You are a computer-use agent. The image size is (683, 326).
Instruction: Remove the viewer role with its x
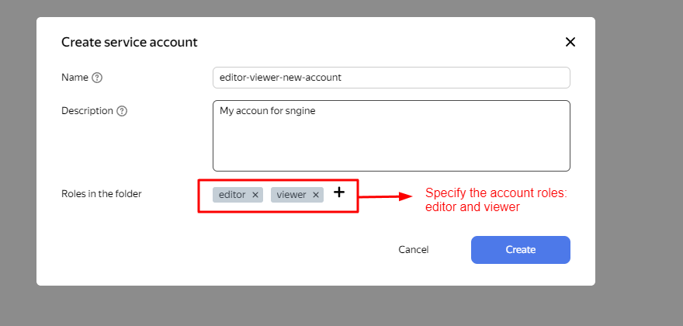click(316, 195)
